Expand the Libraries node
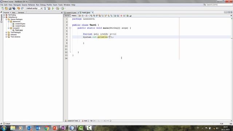 coord(7,35)
